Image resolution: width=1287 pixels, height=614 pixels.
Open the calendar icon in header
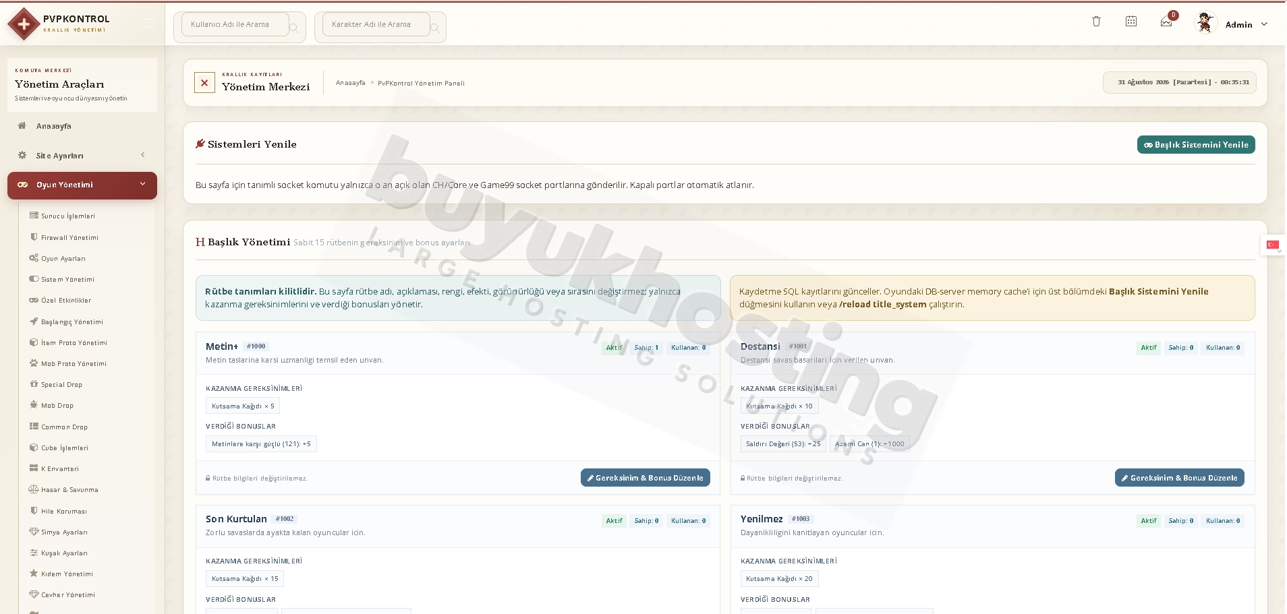click(x=1131, y=22)
